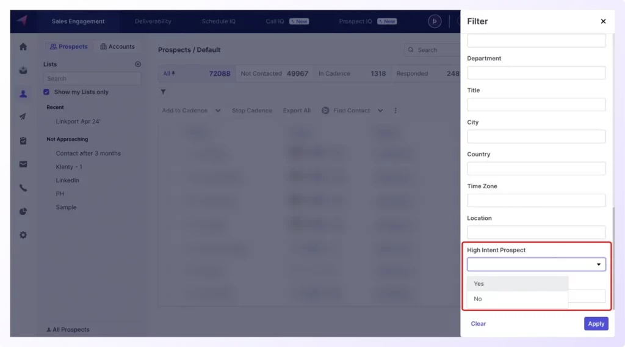This screenshot has height=347, width=625.
Task: Open the three-dot more options menu
Action: coord(396,111)
